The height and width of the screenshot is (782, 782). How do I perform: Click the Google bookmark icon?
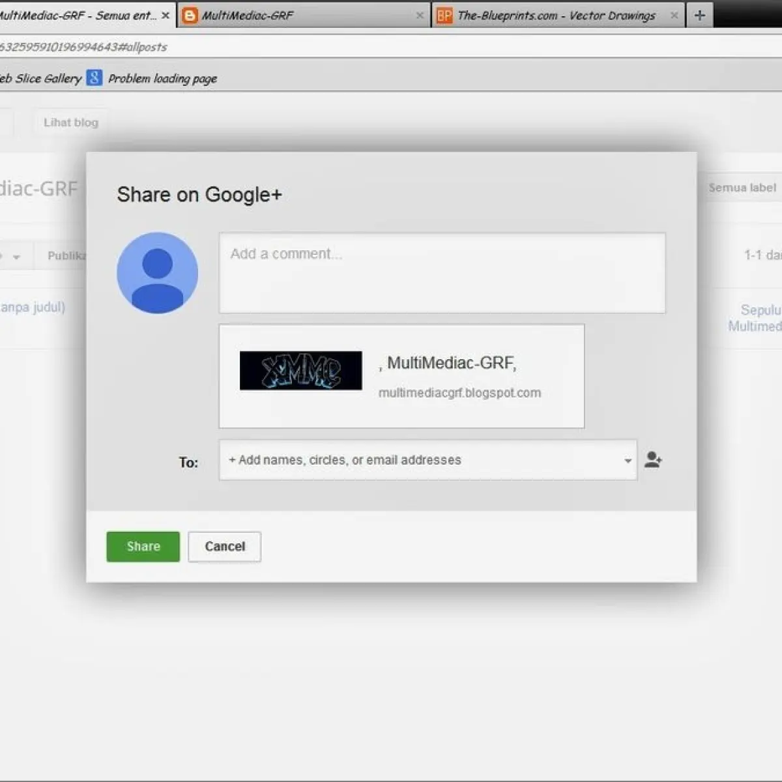point(94,78)
